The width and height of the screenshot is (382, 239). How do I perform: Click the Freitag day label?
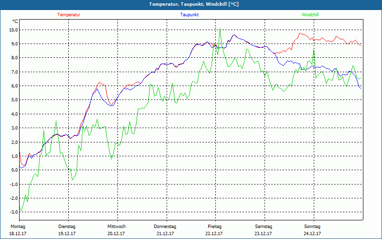(214, 227)
